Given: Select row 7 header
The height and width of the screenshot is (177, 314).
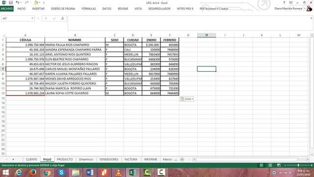Looking at the screenshot, I should pos(3,69).
